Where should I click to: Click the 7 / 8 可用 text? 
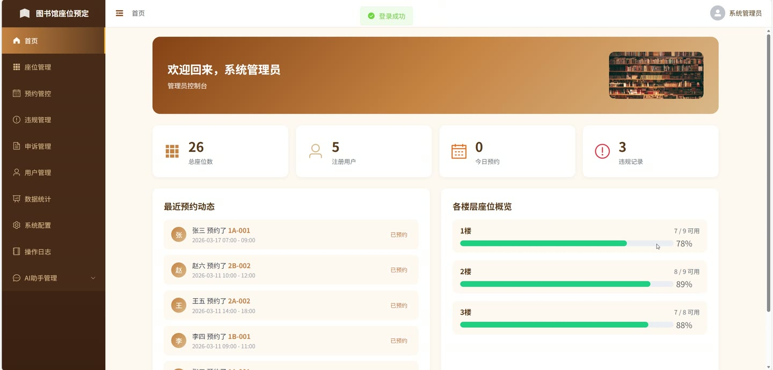click(687, 313)
